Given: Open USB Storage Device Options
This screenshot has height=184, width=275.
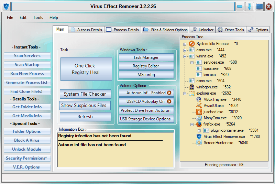Looking at the screenshot, I should click(146, 119).
